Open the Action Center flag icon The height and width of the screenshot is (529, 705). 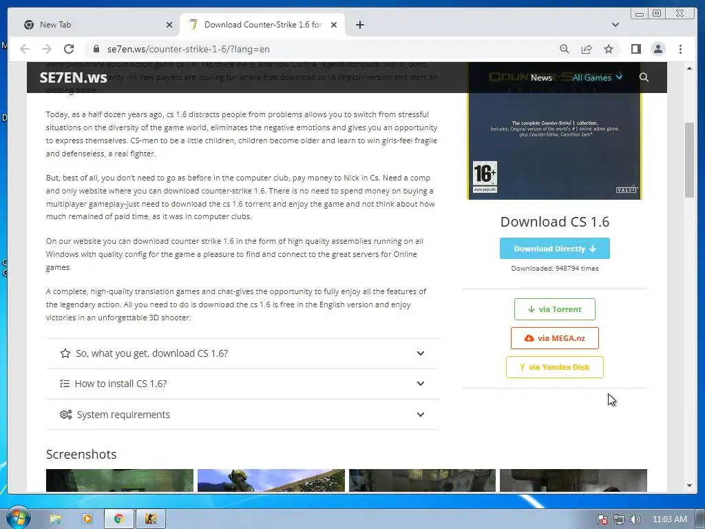[602, 519]
